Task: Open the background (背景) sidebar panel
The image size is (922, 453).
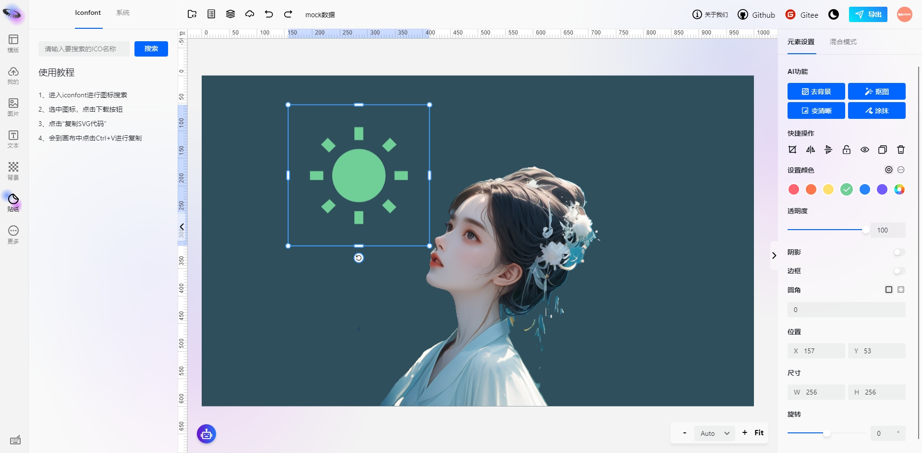Action: point(13,171)
